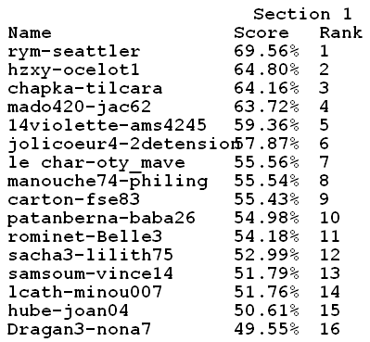The image size is (370, 342).
Task: Click the carton-fse83 name
Action: [x=74, y=199]
